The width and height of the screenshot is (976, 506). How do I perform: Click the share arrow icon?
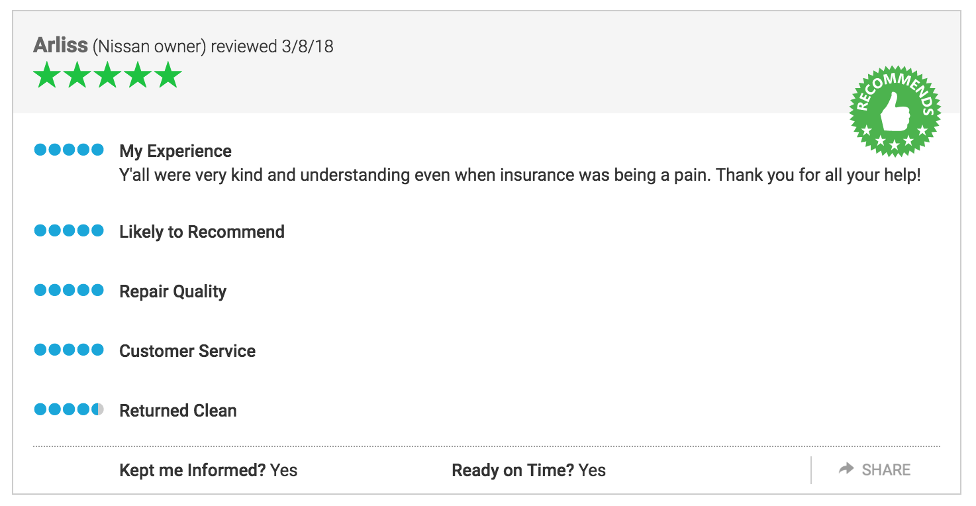pos(846,469)
